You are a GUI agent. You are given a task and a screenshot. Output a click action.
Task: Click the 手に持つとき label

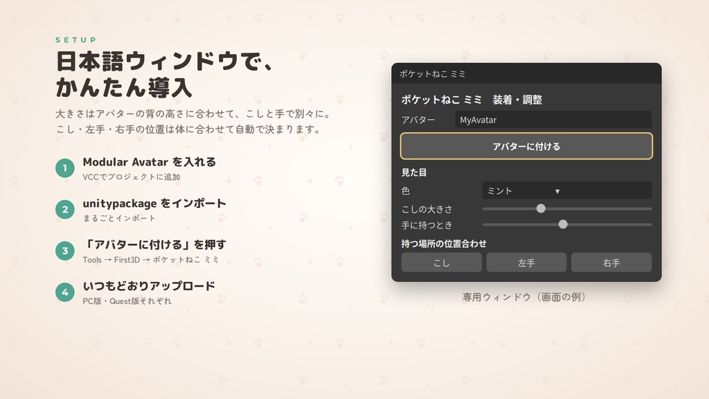(427, 225)
